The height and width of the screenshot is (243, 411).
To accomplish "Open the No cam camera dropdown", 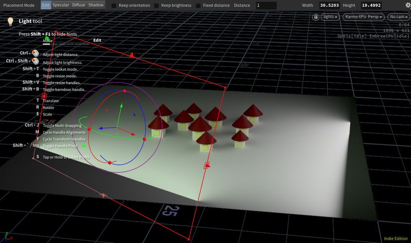I will 398,17.
